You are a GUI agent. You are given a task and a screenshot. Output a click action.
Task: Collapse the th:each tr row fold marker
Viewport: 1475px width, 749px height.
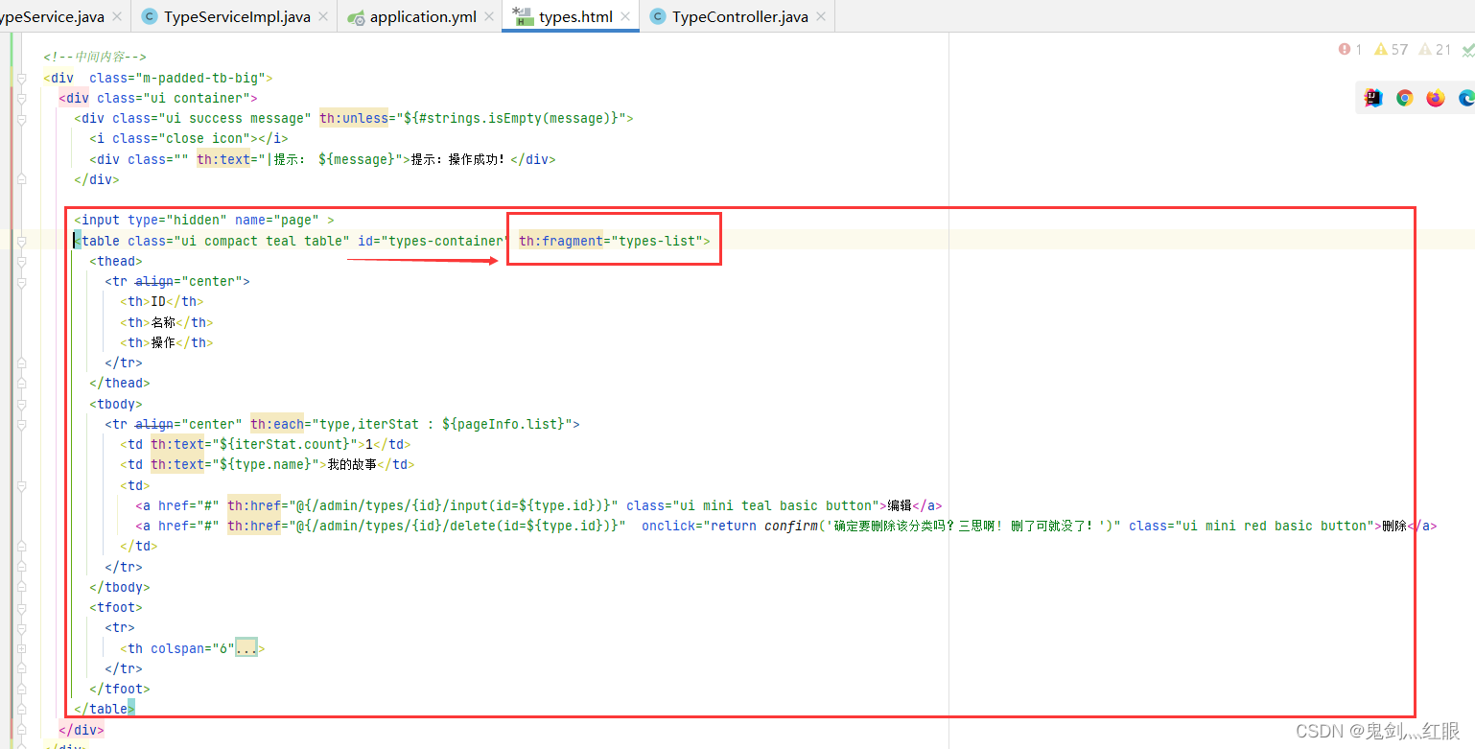[x=21, y=424]
